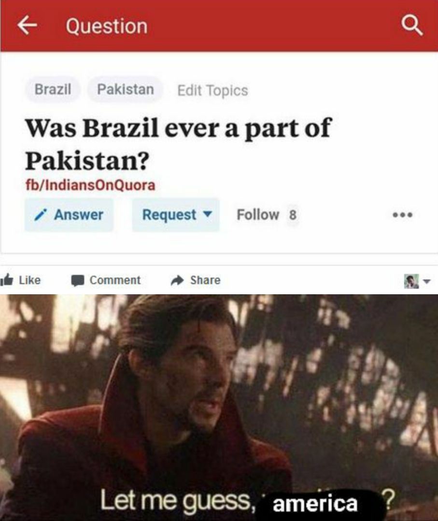Open the profile avatar audience selector

[417, 281]
